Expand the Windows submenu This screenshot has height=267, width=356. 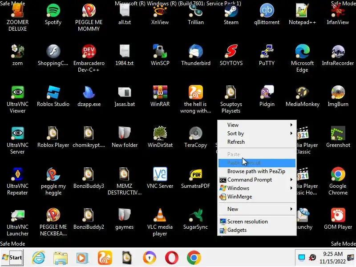pyautogui.click(x=257, y=188)
